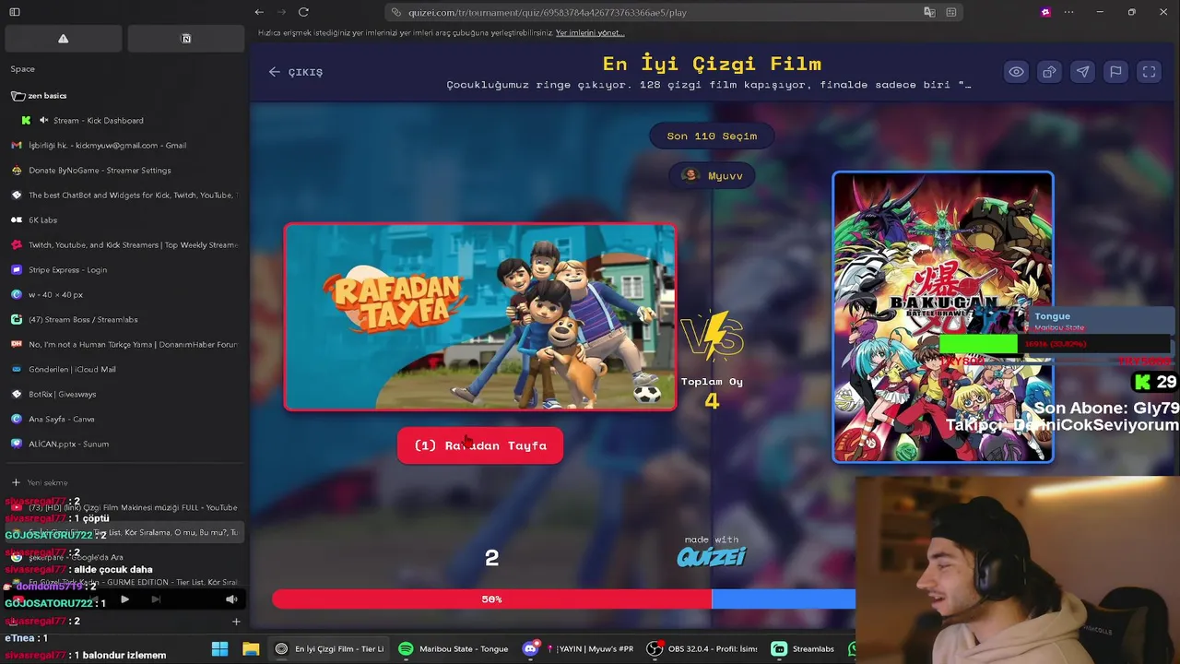The height and width of the screenshot is (664, 1180).
Task: Click the blue portion of the vote bar
Action: click(x=784, y=599)
